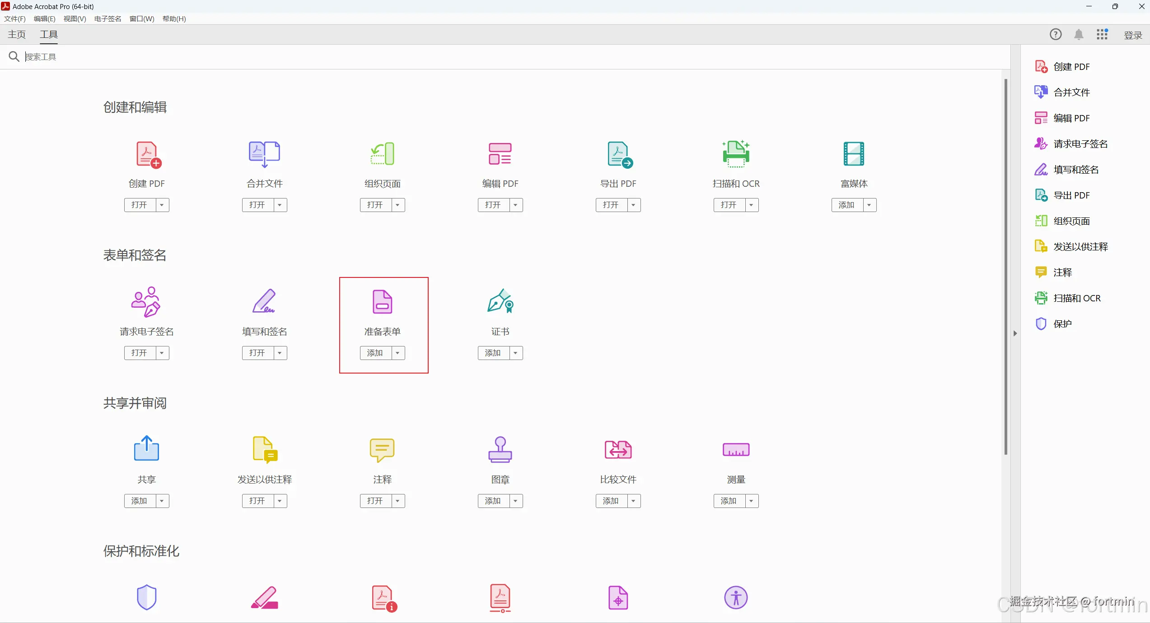Click 打开 button under 编辑 PDF
Viewport: 1150px width, 623px height.
(x=493, y=205)
